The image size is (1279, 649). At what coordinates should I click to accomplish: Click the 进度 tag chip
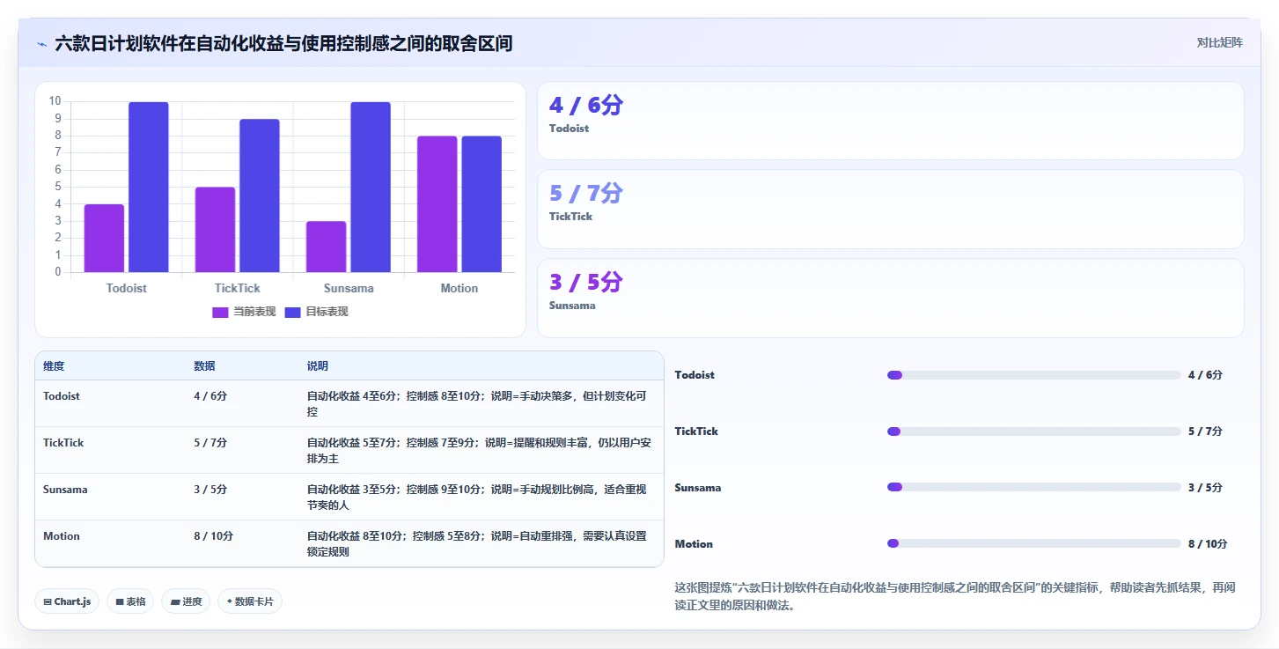click(x=186, y=601)
